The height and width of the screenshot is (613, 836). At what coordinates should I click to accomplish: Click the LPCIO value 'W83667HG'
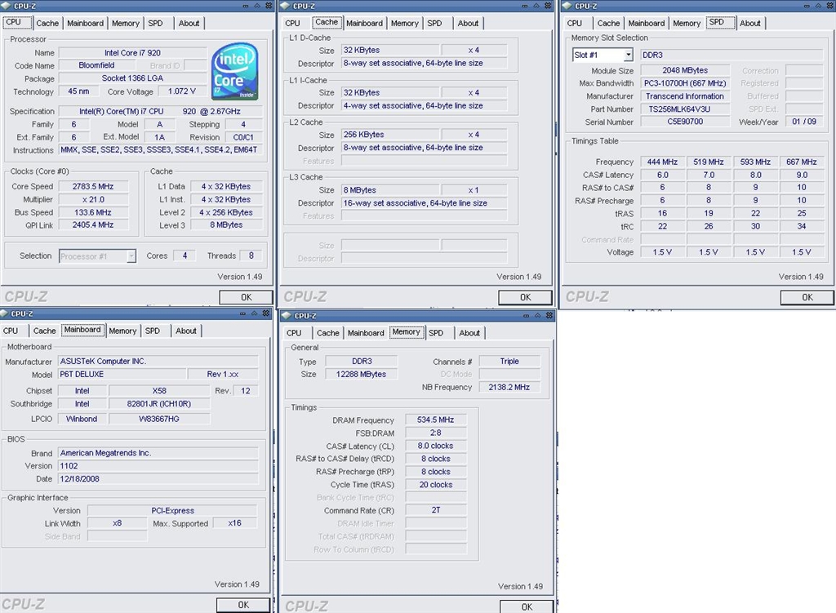tap(159, 419)
